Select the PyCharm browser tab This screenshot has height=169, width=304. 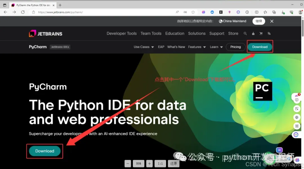[33, 5]
